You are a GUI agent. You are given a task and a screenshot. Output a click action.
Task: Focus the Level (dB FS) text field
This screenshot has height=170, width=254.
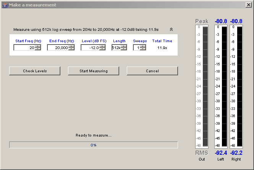pos(90,48)
